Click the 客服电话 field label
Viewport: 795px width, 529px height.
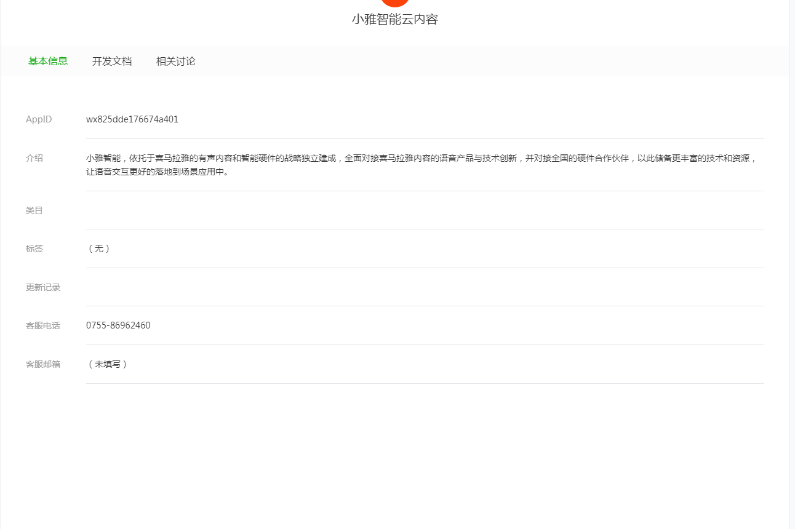tap(43, 325)
